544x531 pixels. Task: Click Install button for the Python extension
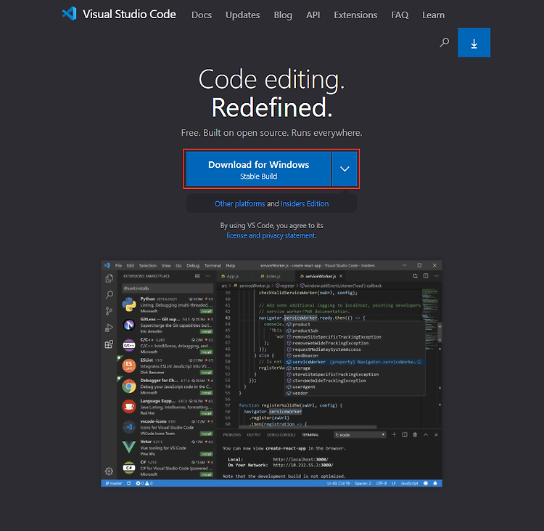coord(207,312)
